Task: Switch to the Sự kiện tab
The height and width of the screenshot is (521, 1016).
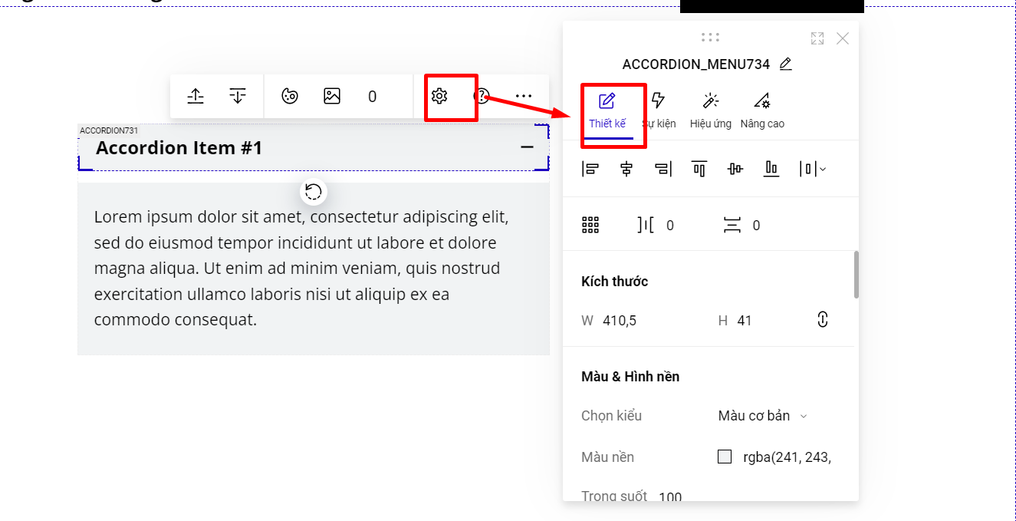Action: [x=659, y=110]
